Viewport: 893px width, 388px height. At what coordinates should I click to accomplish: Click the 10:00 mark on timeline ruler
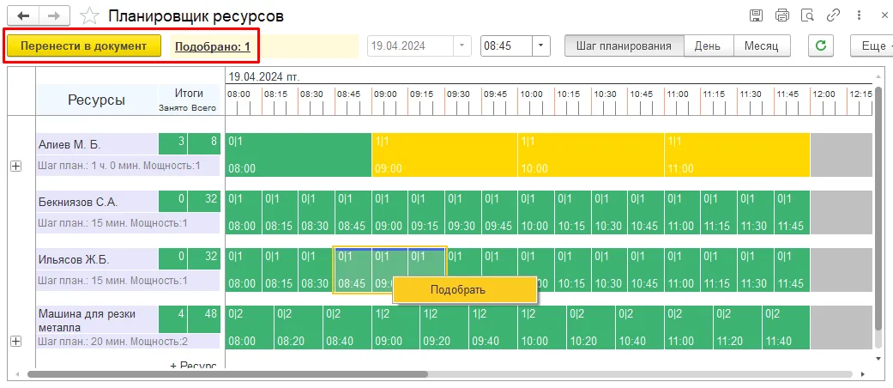tap(531, 94)
